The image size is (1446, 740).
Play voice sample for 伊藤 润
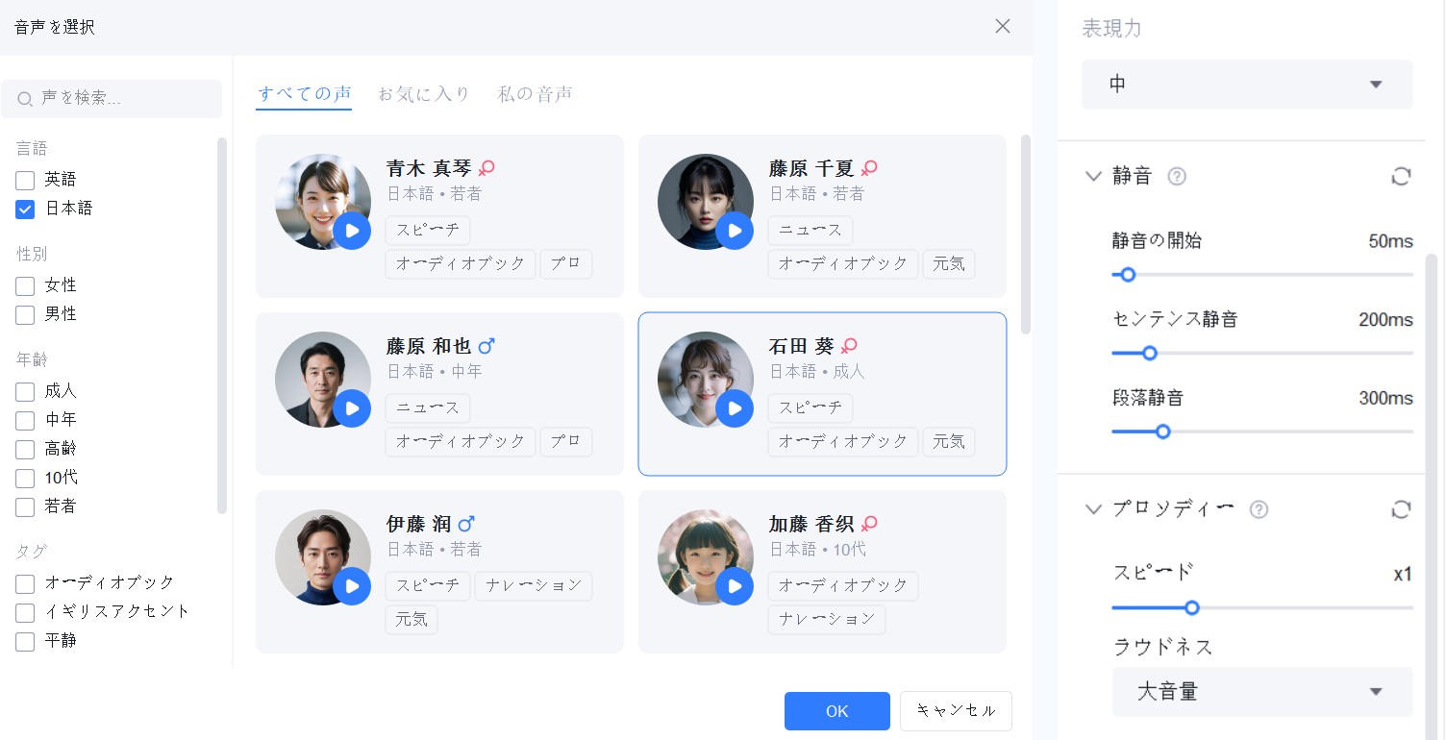click(x=352, y=586)
